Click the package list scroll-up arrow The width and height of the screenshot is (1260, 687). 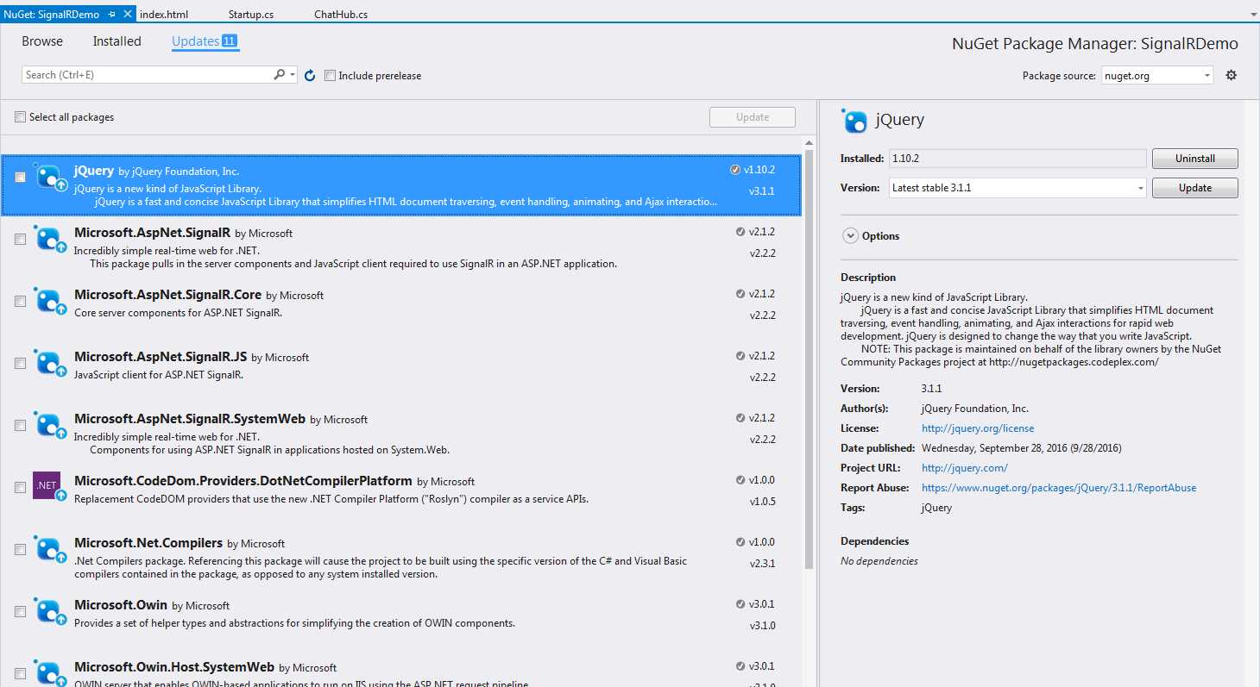809,143
